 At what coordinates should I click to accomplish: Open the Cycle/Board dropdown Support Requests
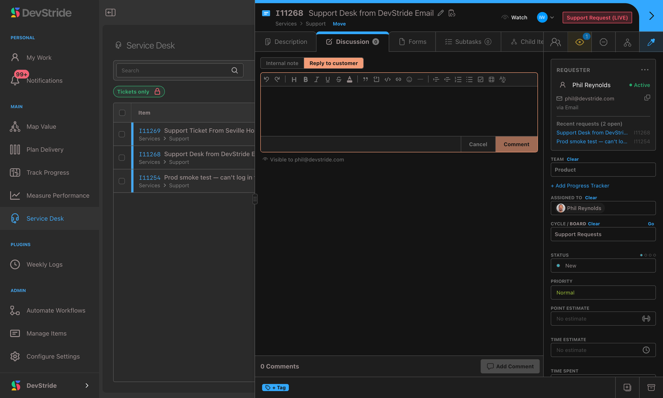(603, 234)
